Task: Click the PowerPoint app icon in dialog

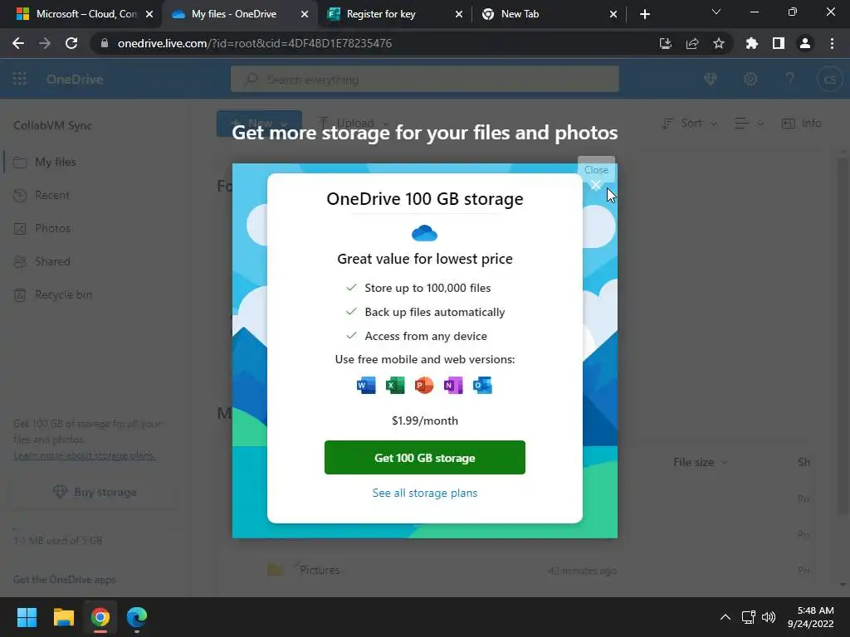Action: tap(424, 385)
